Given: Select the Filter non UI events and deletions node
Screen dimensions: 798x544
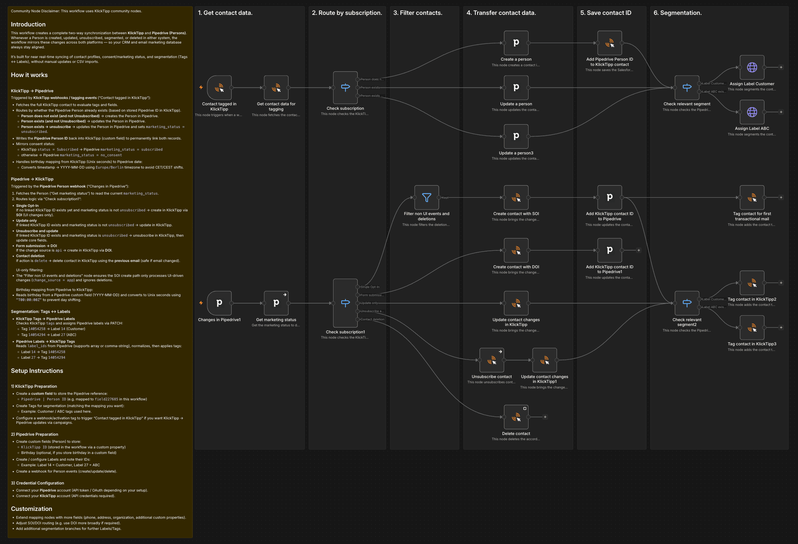Looking at the screenshot, I should [x=427, y=197].
